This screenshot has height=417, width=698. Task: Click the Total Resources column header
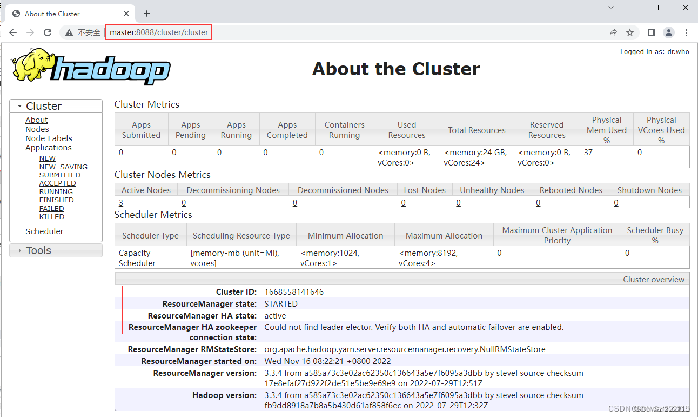477,130
